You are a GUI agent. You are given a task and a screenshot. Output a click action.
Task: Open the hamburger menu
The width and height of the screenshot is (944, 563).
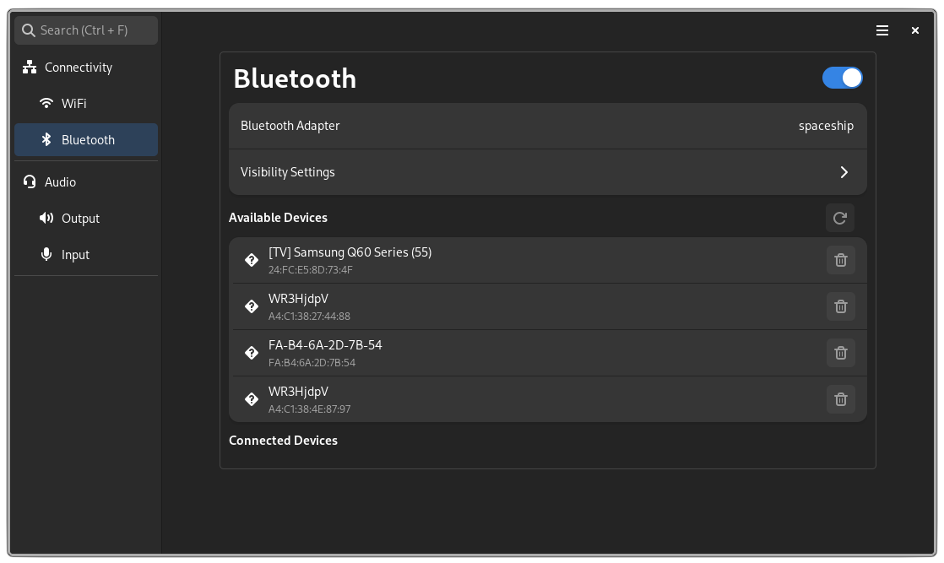882,30
